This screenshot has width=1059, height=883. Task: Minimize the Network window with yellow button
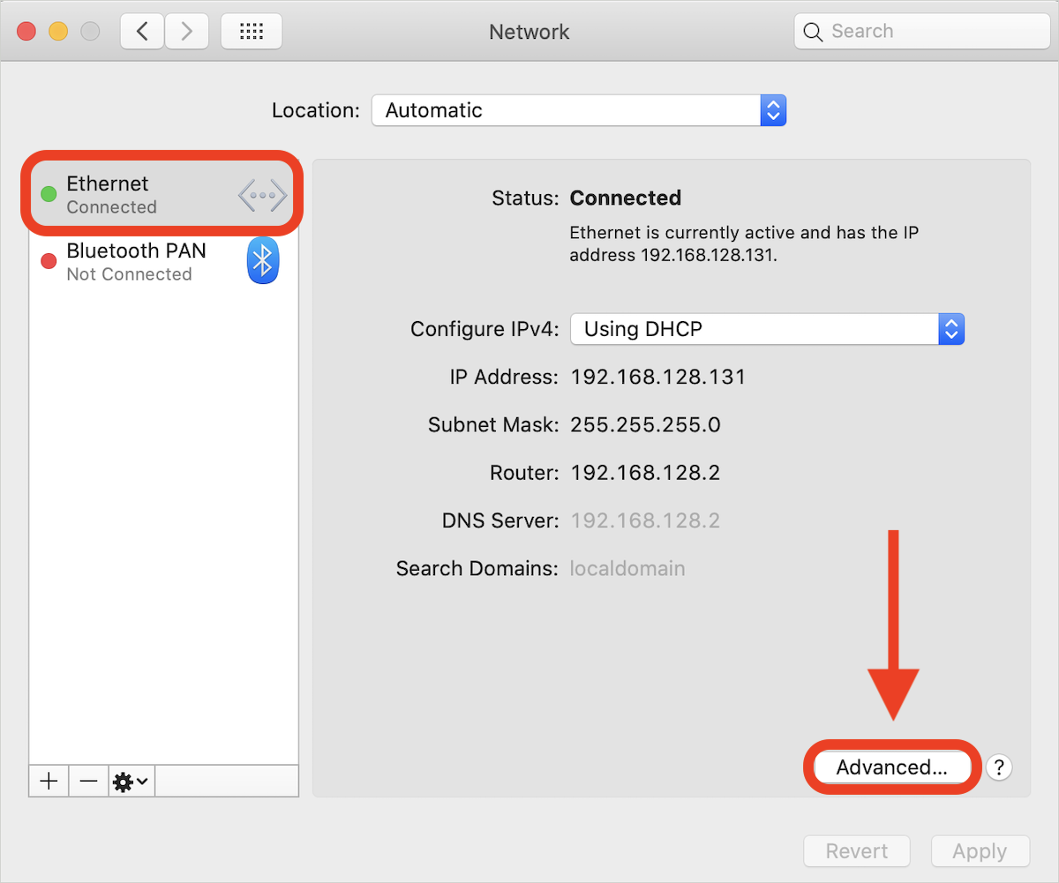(57, 32)
